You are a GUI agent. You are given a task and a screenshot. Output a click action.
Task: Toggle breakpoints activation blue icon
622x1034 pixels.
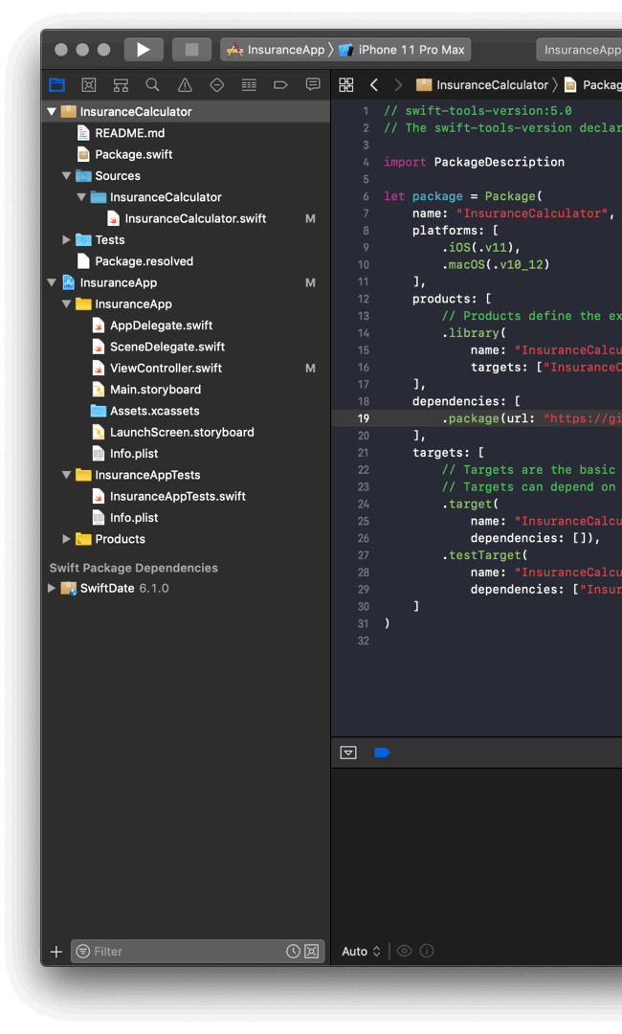(382, 753)
